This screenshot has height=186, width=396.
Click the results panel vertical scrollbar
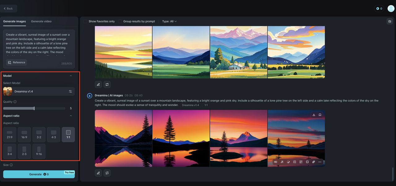[x=393, y=174]
